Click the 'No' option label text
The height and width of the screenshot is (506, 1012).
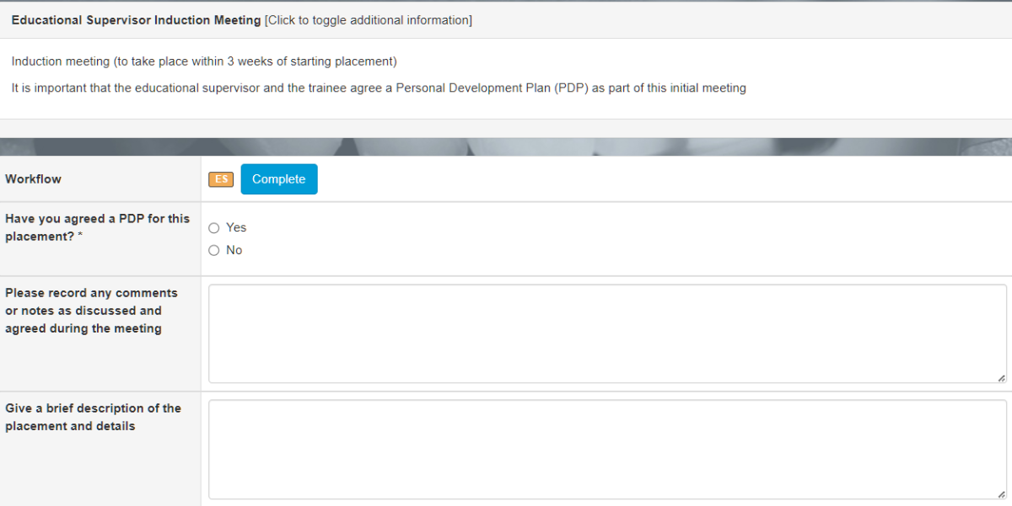tap(234, 250)
